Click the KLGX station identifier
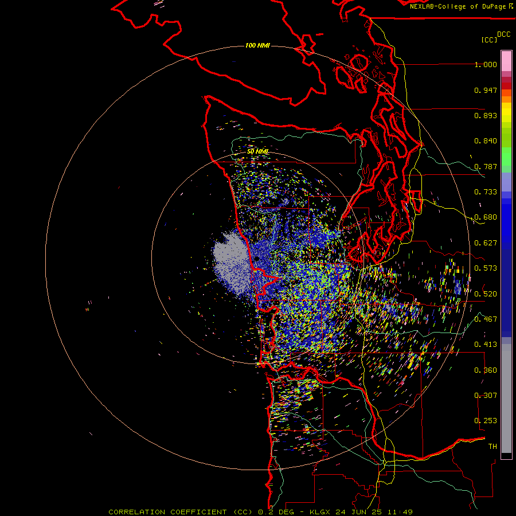 pos(319,512)
